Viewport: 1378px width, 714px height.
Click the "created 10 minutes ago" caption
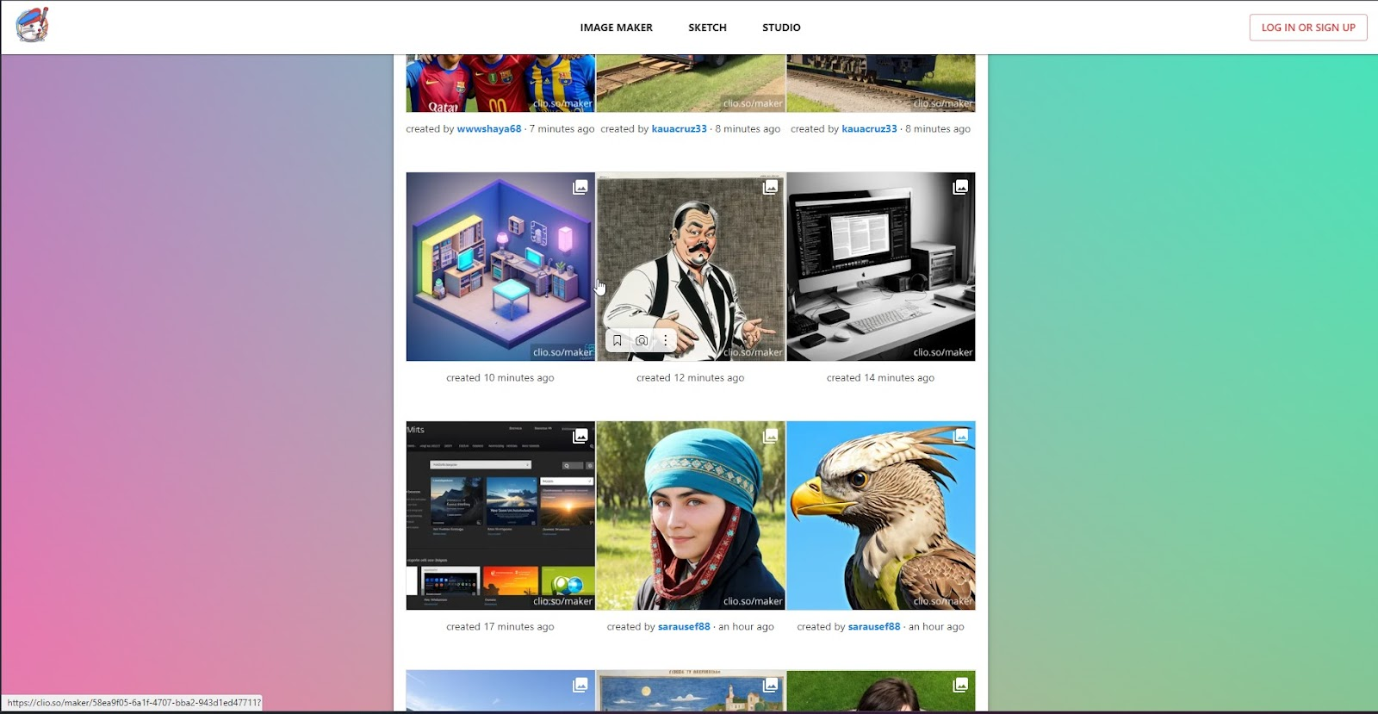coord(500,378)
